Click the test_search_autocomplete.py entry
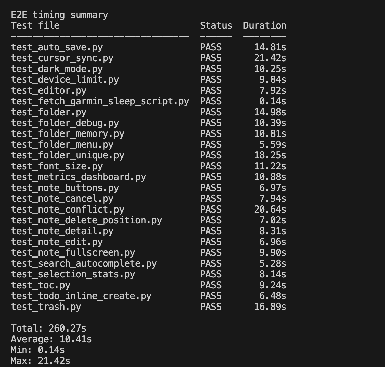Screen dimensions: 385x367 [84, 263]
